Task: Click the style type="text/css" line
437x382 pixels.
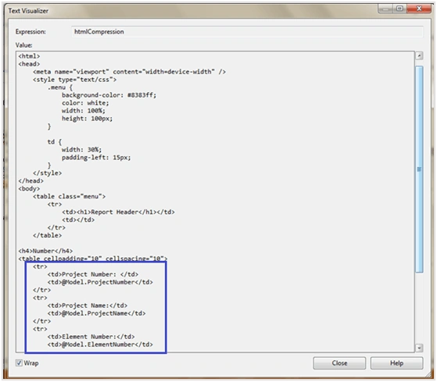Action: click(75, 80)
